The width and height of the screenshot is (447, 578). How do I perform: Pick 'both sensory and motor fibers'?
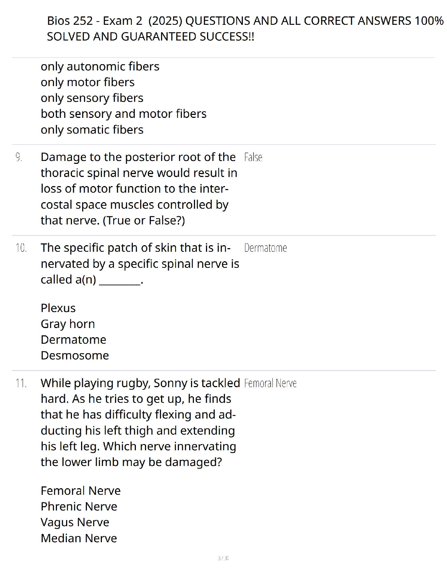click(123, 114)
